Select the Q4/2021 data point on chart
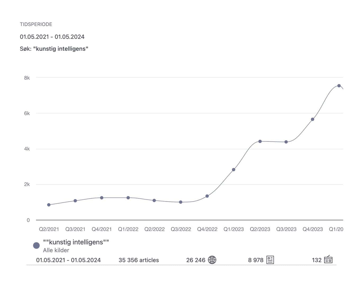 click(x=102, y=198)
